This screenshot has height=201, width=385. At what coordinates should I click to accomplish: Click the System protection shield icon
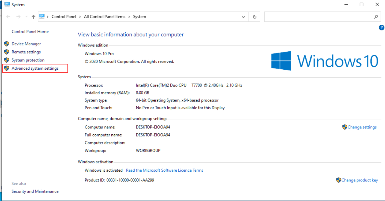click(x=7, y=60)
